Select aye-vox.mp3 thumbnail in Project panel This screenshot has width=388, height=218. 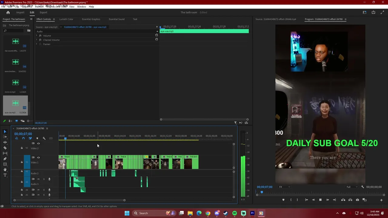pyautogui.click(x=15, y=103)
